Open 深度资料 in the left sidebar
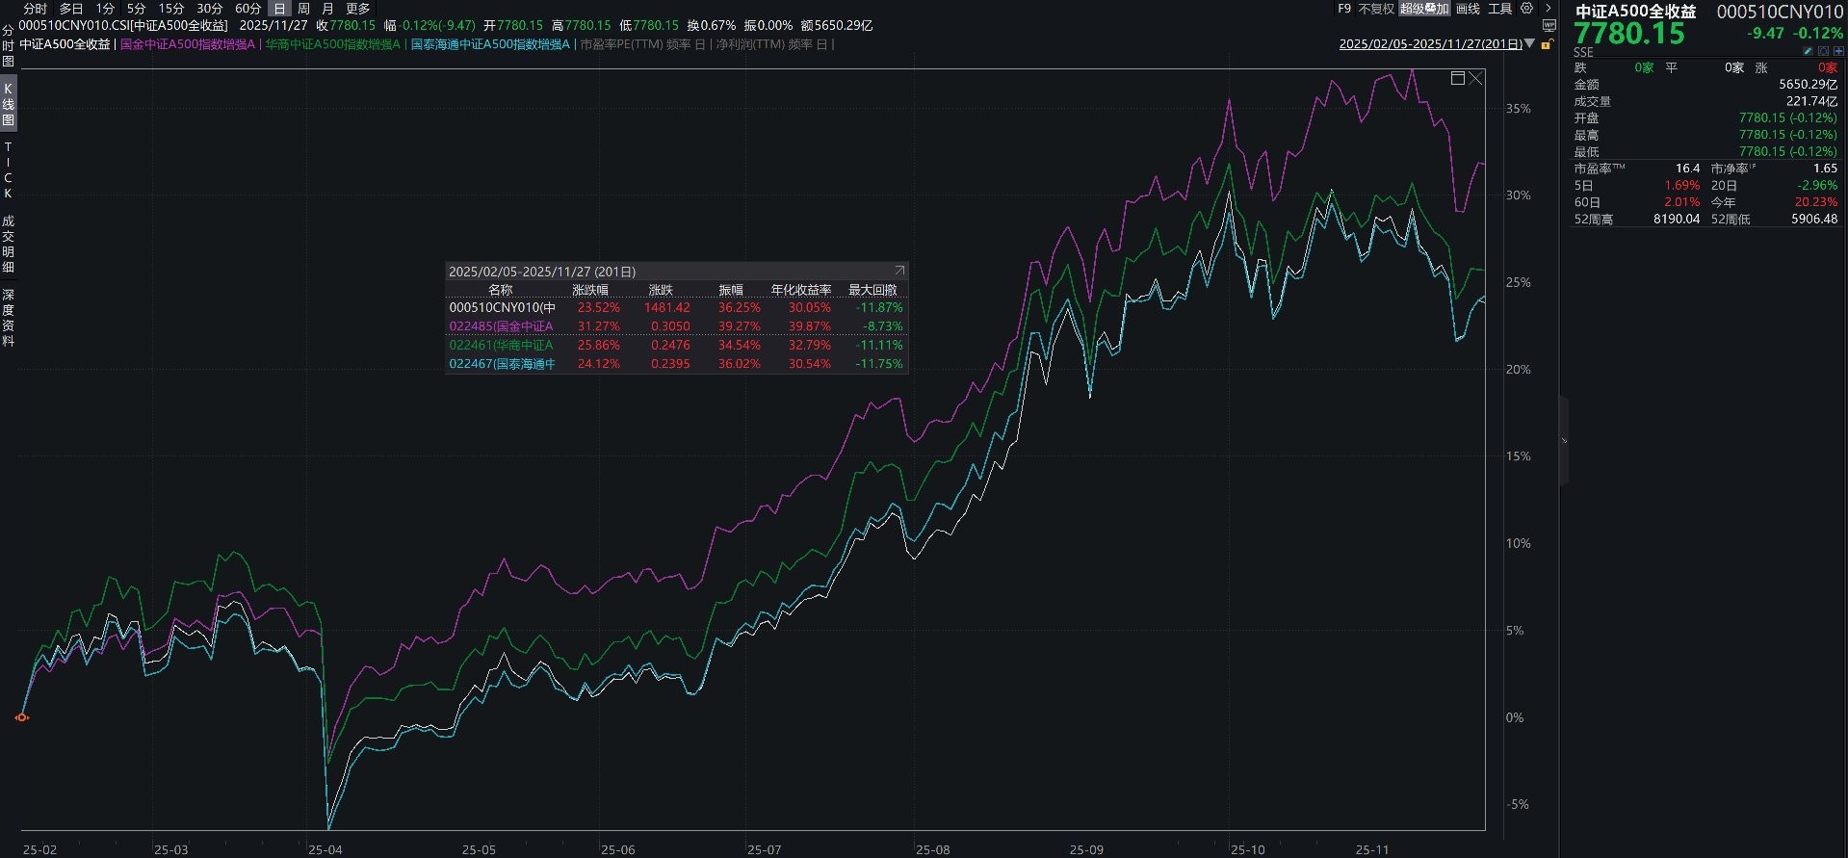 (9, 318)
